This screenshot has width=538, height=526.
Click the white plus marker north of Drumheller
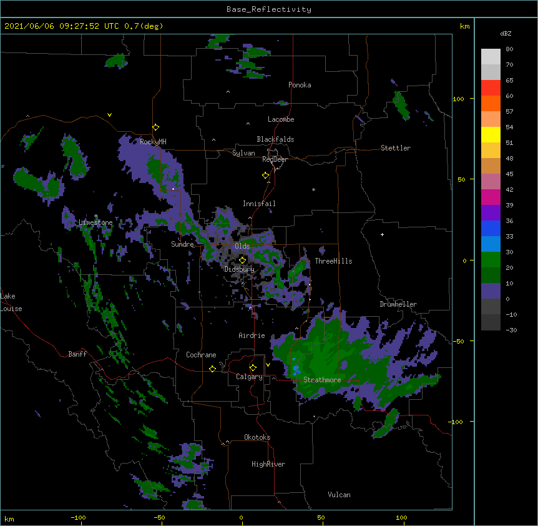pos(382,234)
